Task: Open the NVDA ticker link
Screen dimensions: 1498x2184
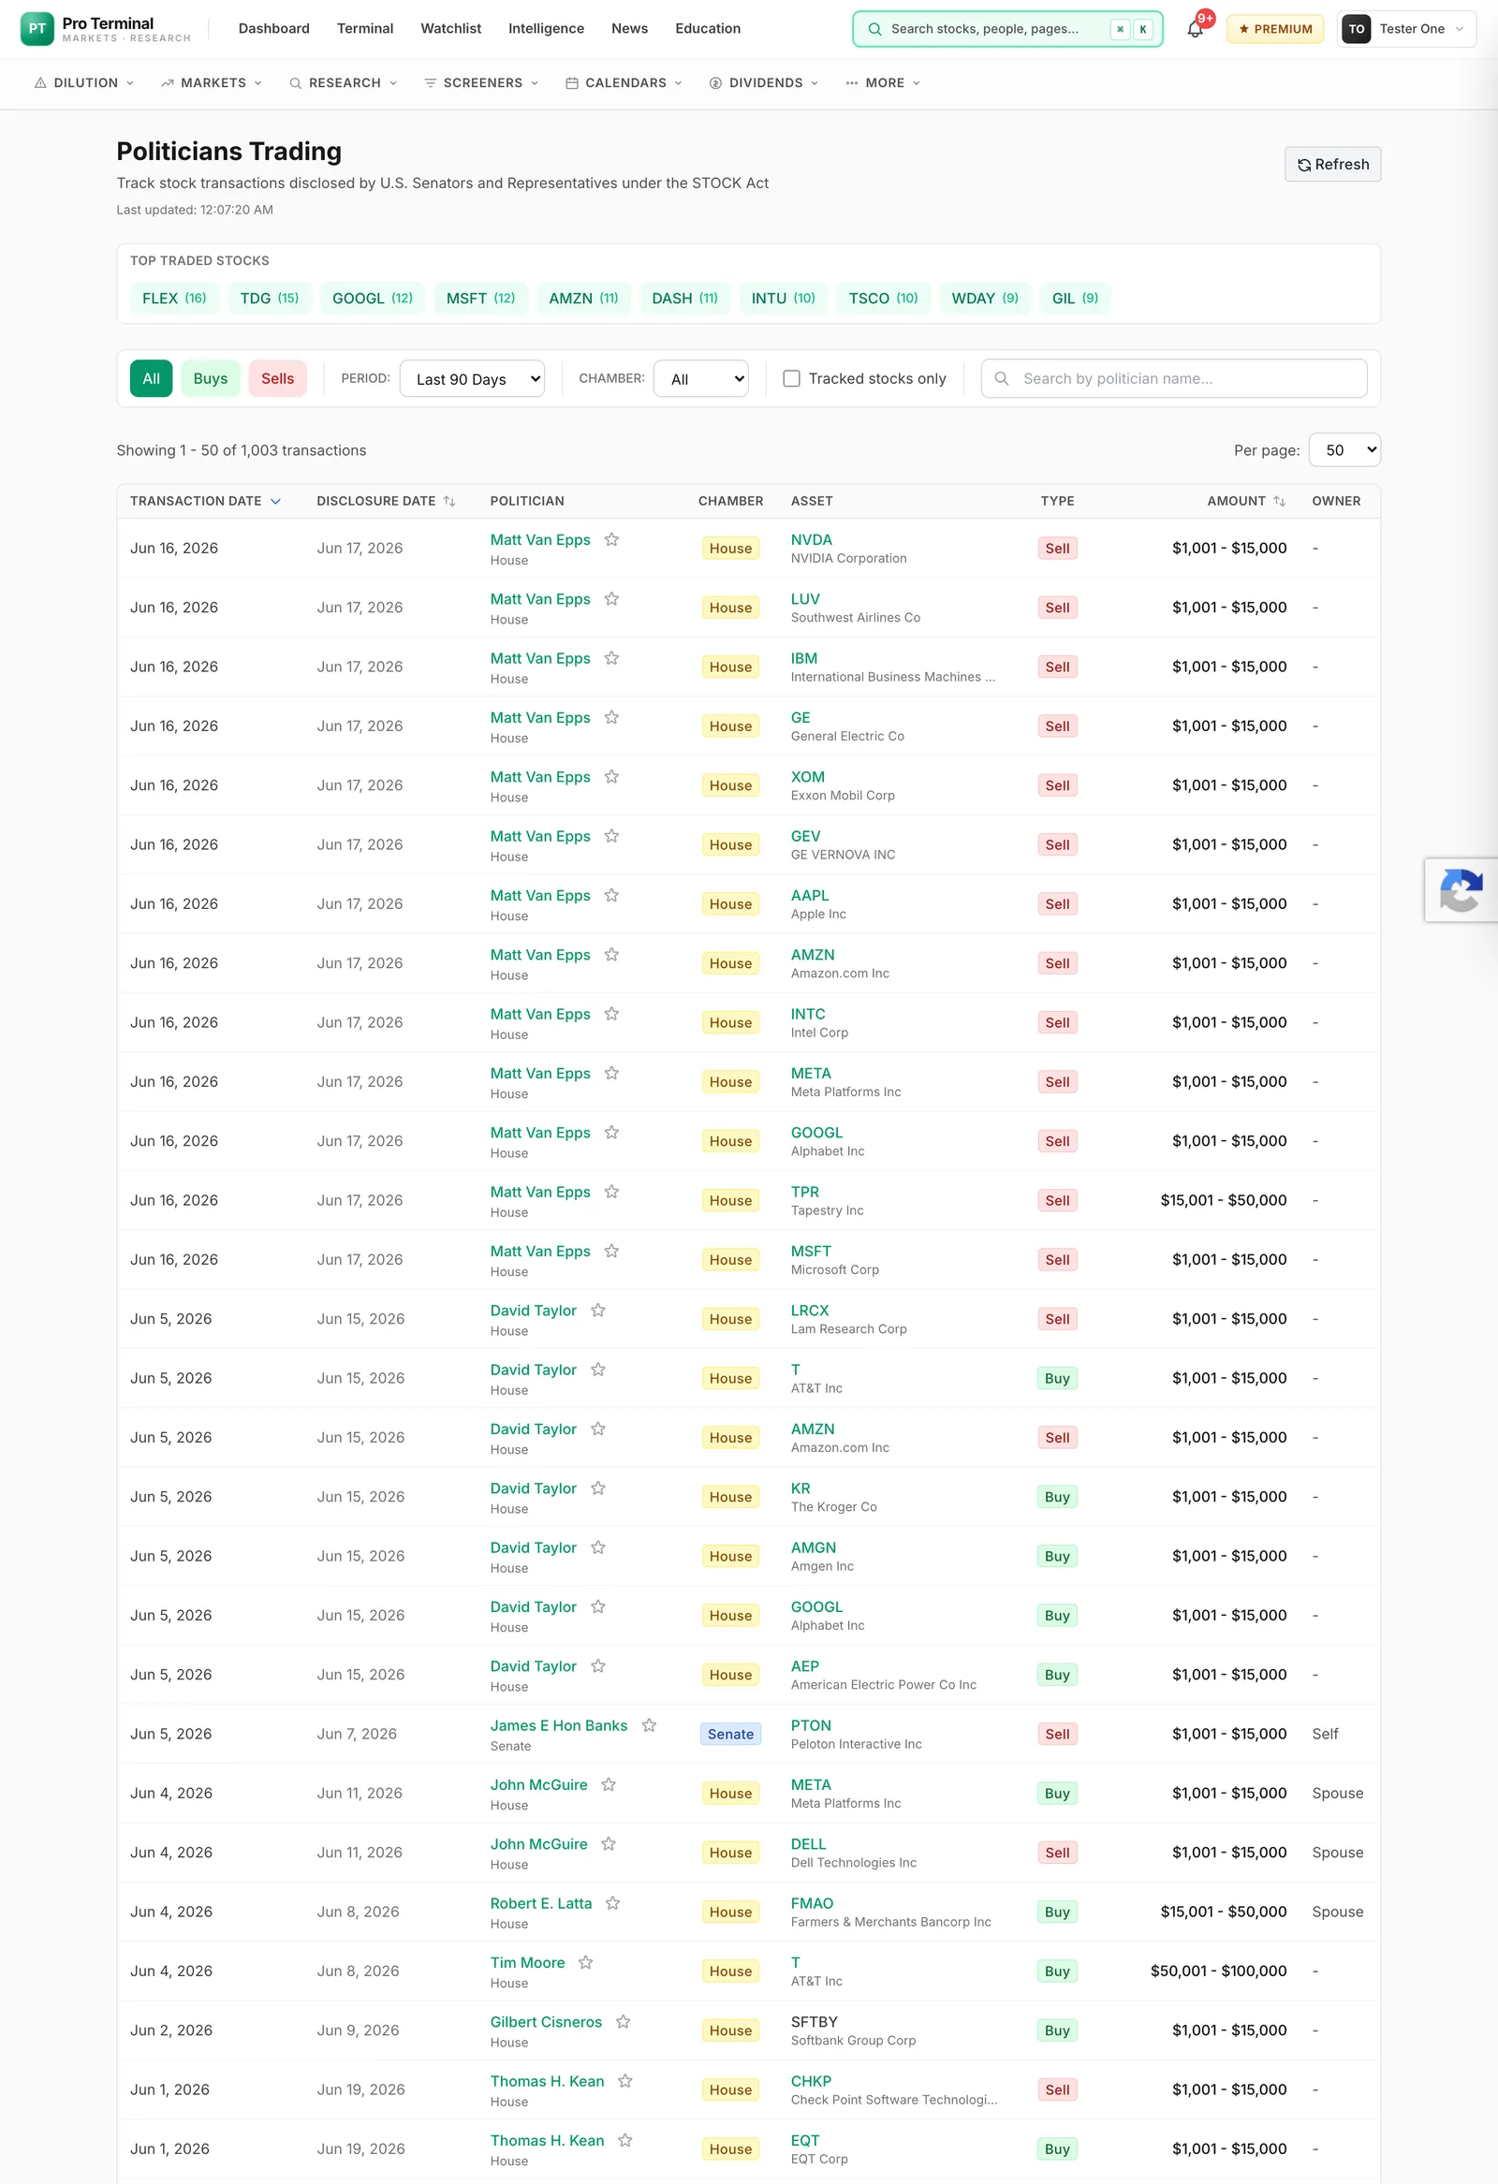Action: tap(811, 539)
